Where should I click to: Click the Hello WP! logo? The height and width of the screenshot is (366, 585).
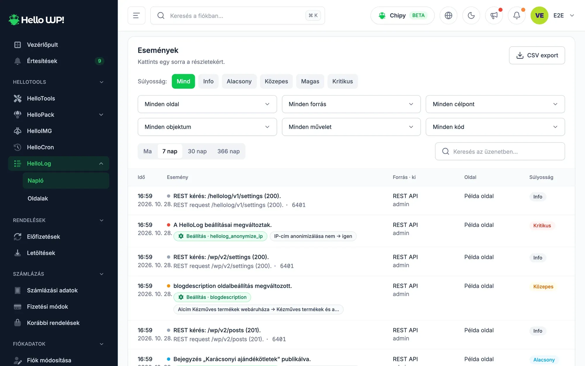[36, 20]
